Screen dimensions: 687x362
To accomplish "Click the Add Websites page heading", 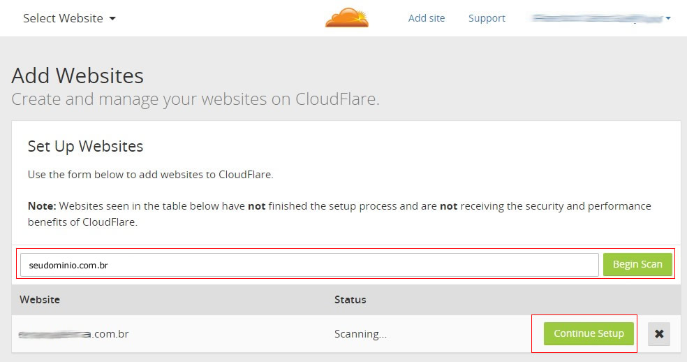I will [77, 75].
